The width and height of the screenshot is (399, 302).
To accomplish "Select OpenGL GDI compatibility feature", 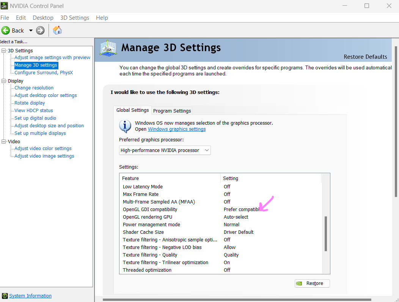I will (x=150, y=210).
